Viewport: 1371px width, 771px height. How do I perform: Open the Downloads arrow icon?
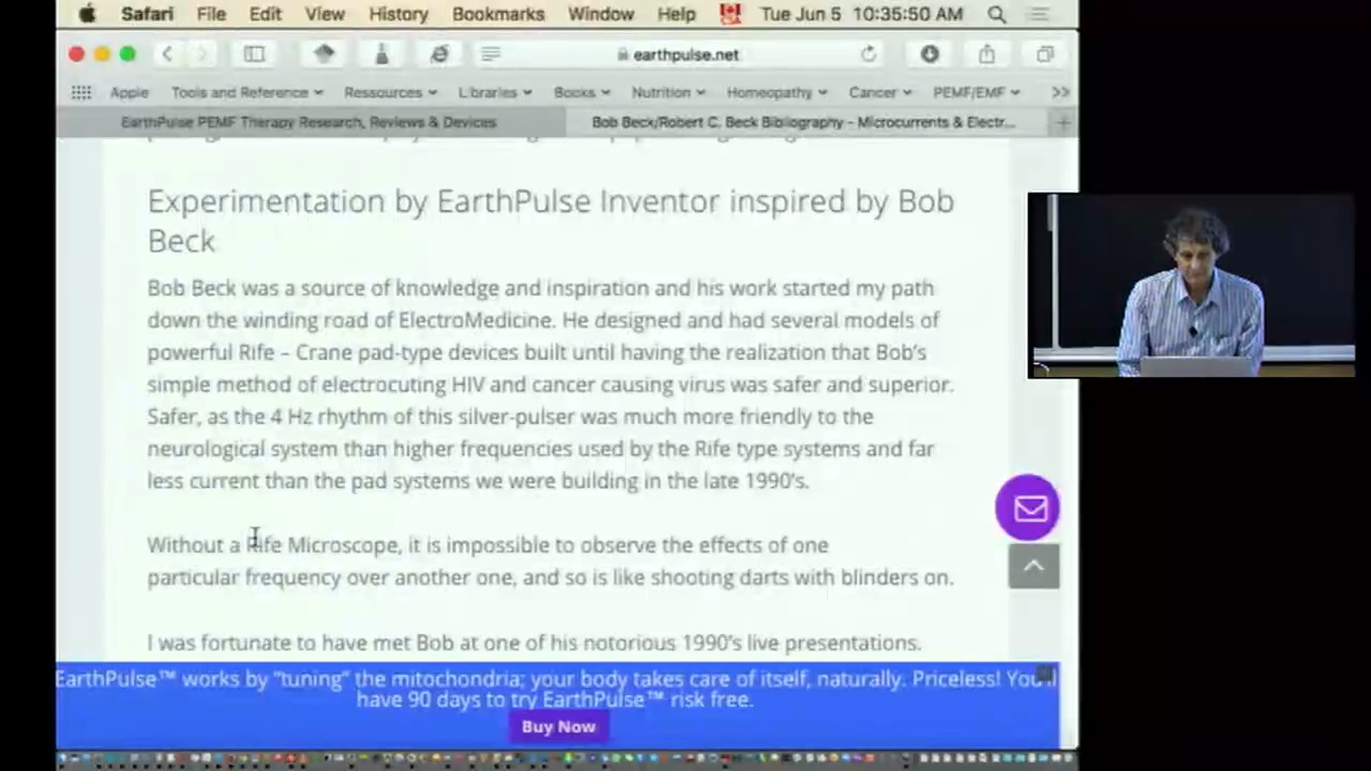[x=929, y=54]
